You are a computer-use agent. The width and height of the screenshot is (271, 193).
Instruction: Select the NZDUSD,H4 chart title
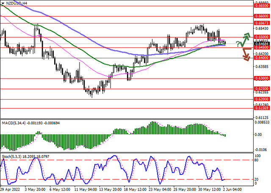[17, 3]
